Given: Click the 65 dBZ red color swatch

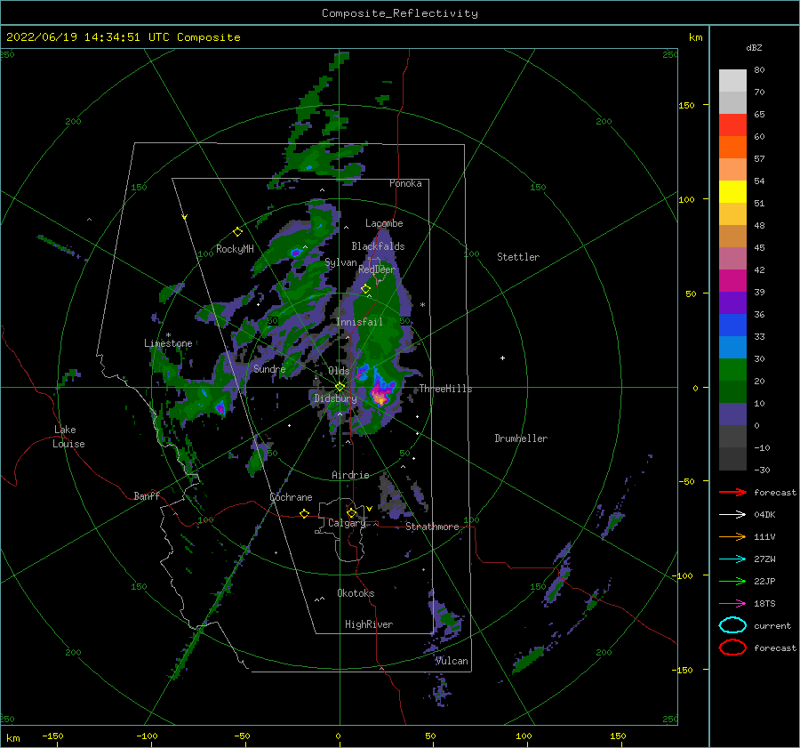Looking at the screenshot, I should click(732, 125).
